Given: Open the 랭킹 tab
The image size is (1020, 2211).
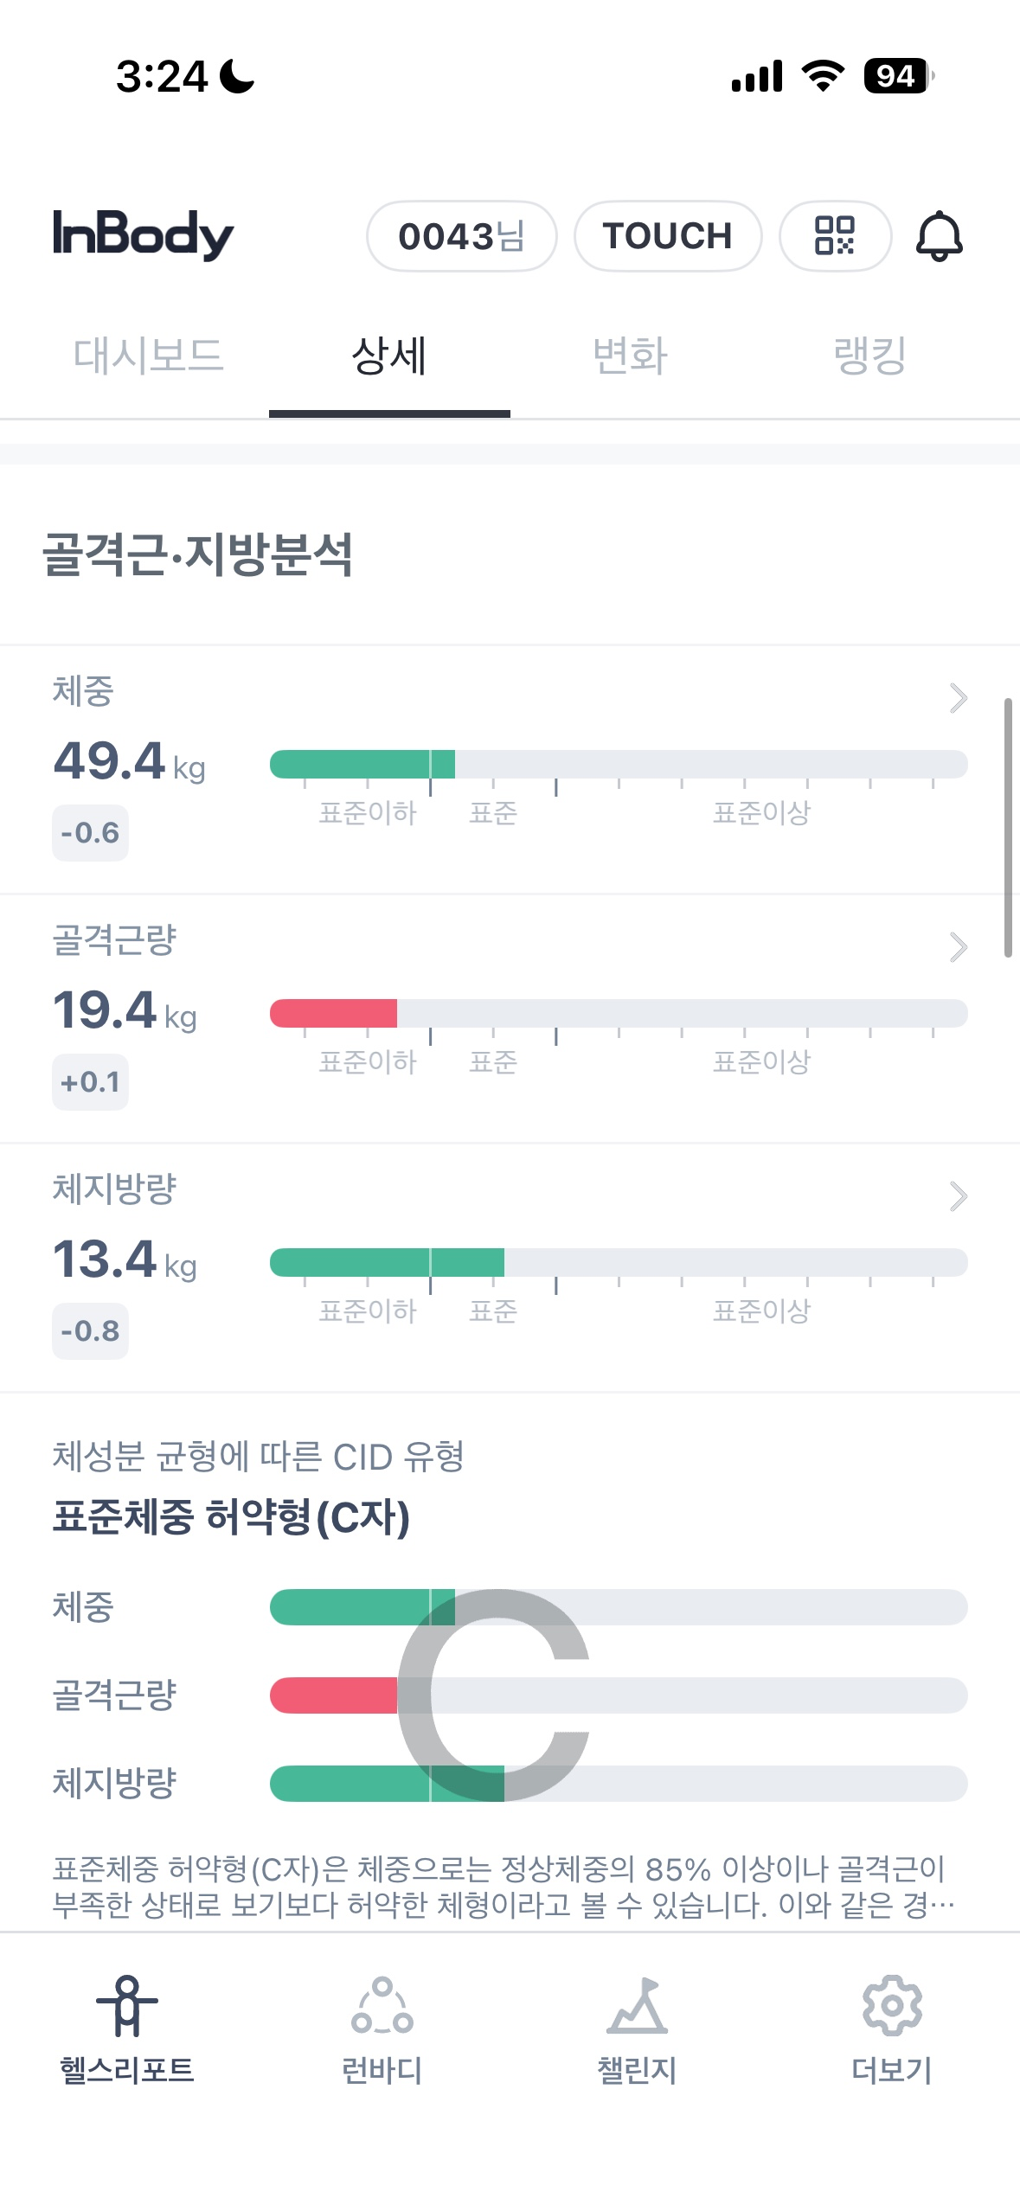Looking at the screenshot, I should (869, 356).
